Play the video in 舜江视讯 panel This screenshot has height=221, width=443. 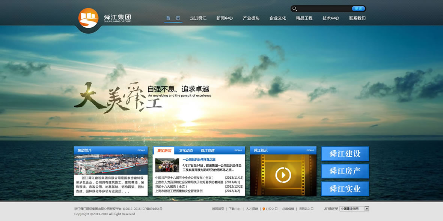pos(283,175)
